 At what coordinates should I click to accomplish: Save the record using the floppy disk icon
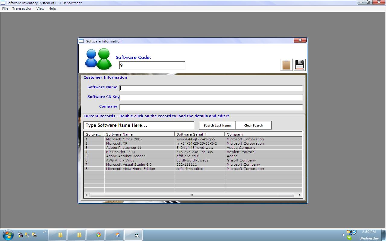coord(299,64)
